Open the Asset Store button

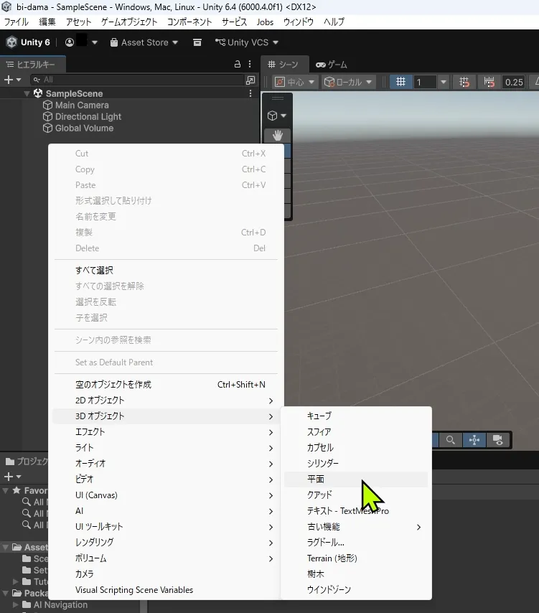(x=144, y=42)
